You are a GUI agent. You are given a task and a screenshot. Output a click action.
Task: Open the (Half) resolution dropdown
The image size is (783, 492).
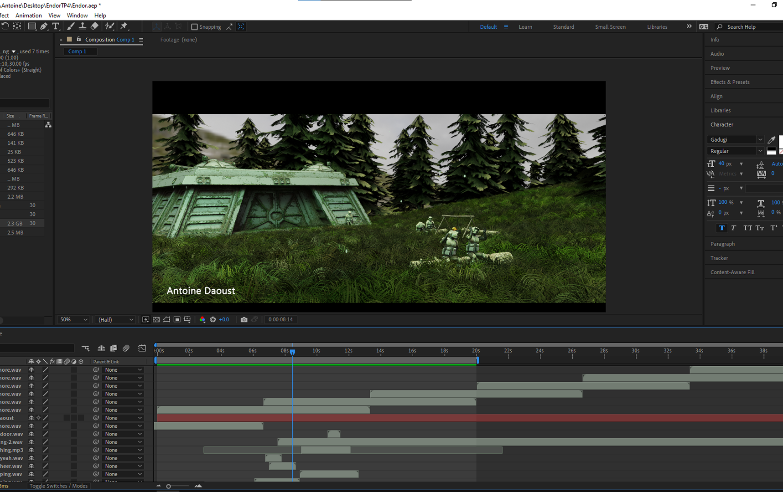(x=115, y=320)
